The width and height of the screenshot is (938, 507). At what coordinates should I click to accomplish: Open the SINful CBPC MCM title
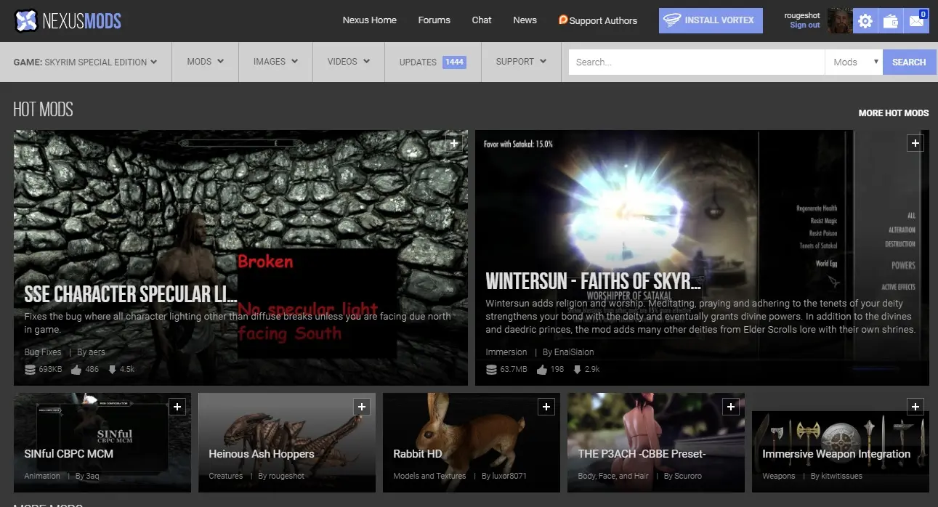[x=68, y=454]
